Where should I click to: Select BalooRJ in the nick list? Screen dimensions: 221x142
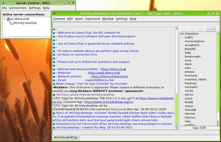190,49
